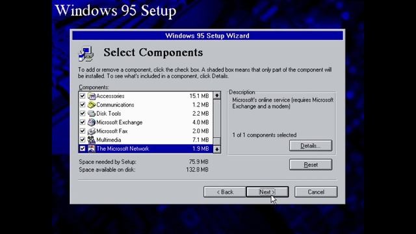Uncheck The Microsoft Network checkbox
The image size is (416, 234).
(83, 149)
